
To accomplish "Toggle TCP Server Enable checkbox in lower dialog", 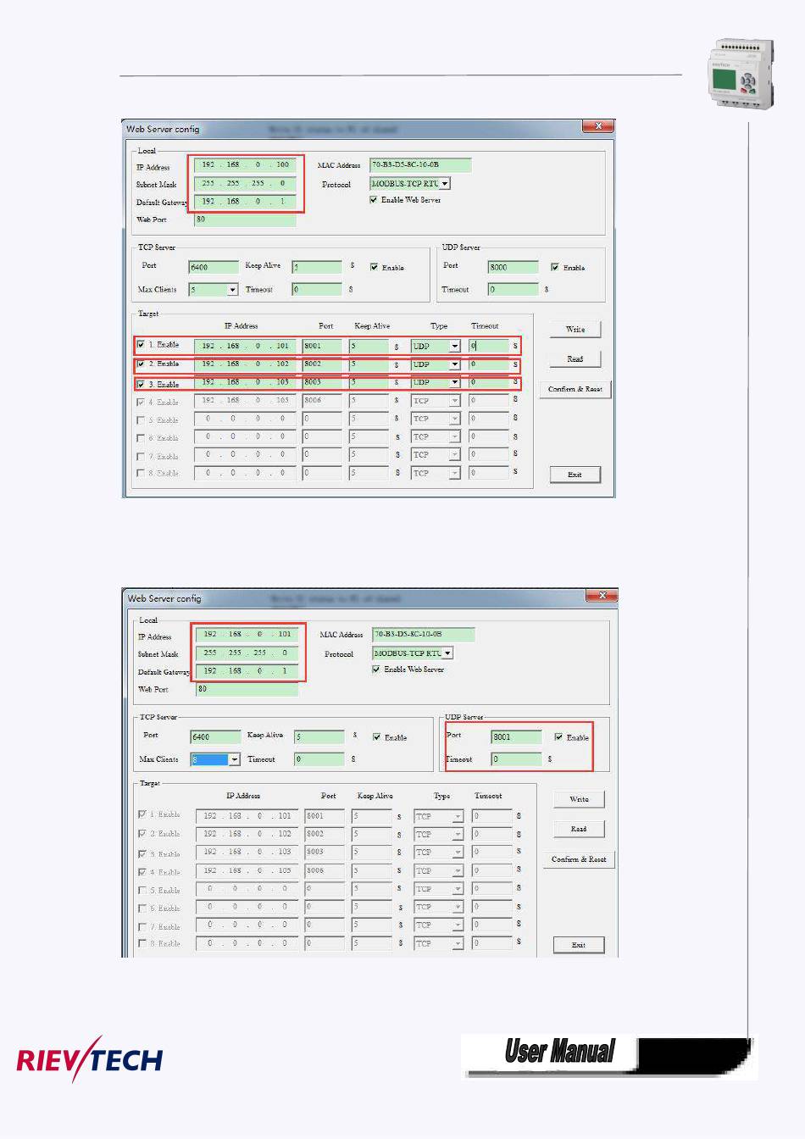I will pos(377,737).
